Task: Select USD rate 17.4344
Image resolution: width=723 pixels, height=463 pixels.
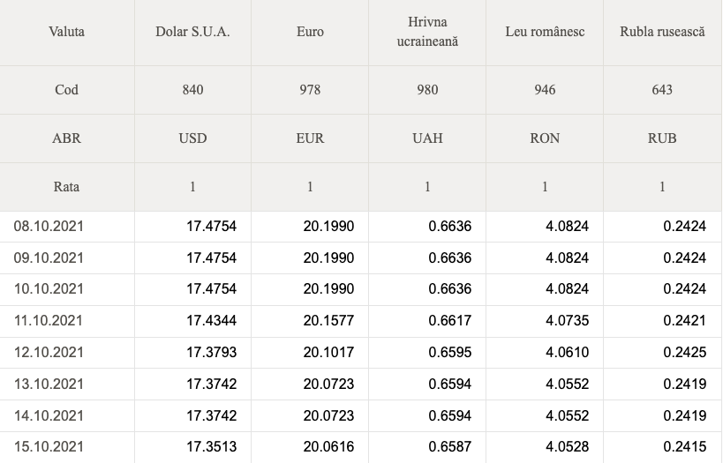Action: [x=211, y=321]
